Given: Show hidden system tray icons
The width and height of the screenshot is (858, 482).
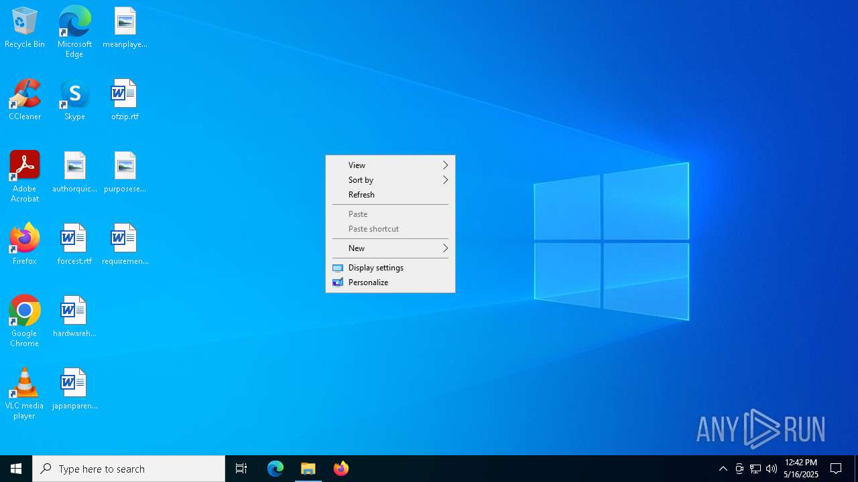Looking at the screenshot, I should [723, 469].
